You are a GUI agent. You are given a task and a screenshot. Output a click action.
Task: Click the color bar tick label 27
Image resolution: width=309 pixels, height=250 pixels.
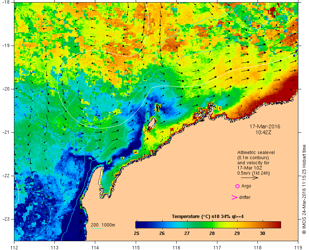coord(187,233)
